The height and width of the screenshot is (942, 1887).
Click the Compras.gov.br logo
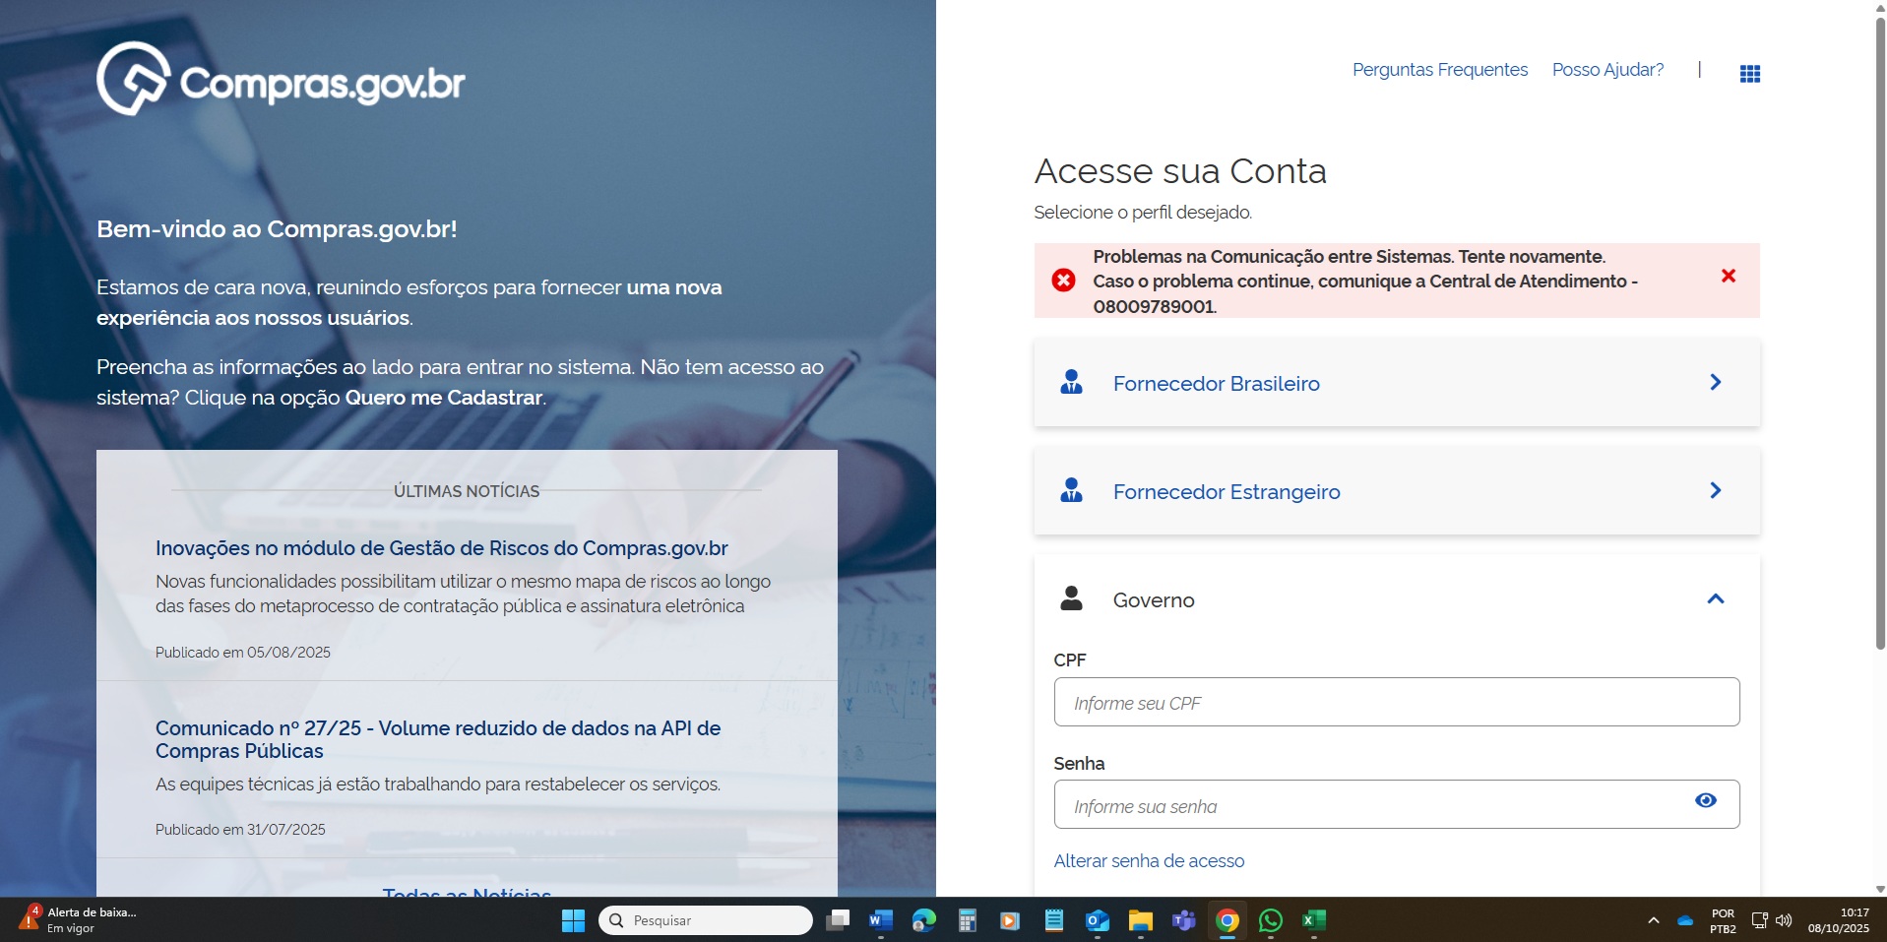point(281,79)
